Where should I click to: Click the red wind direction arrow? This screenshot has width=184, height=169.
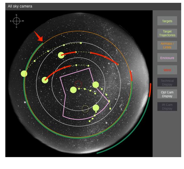point(38,37)
